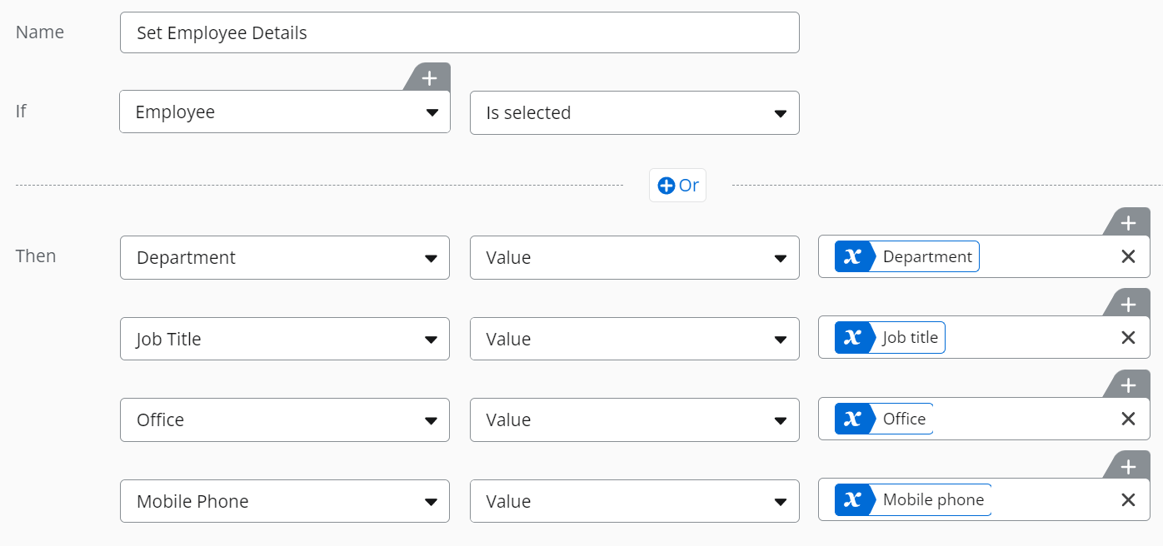Image resolution: width=1163 pixels, height=546 pixels.
Task: Click plus tab above Department value
Action: click(1128, 223)
